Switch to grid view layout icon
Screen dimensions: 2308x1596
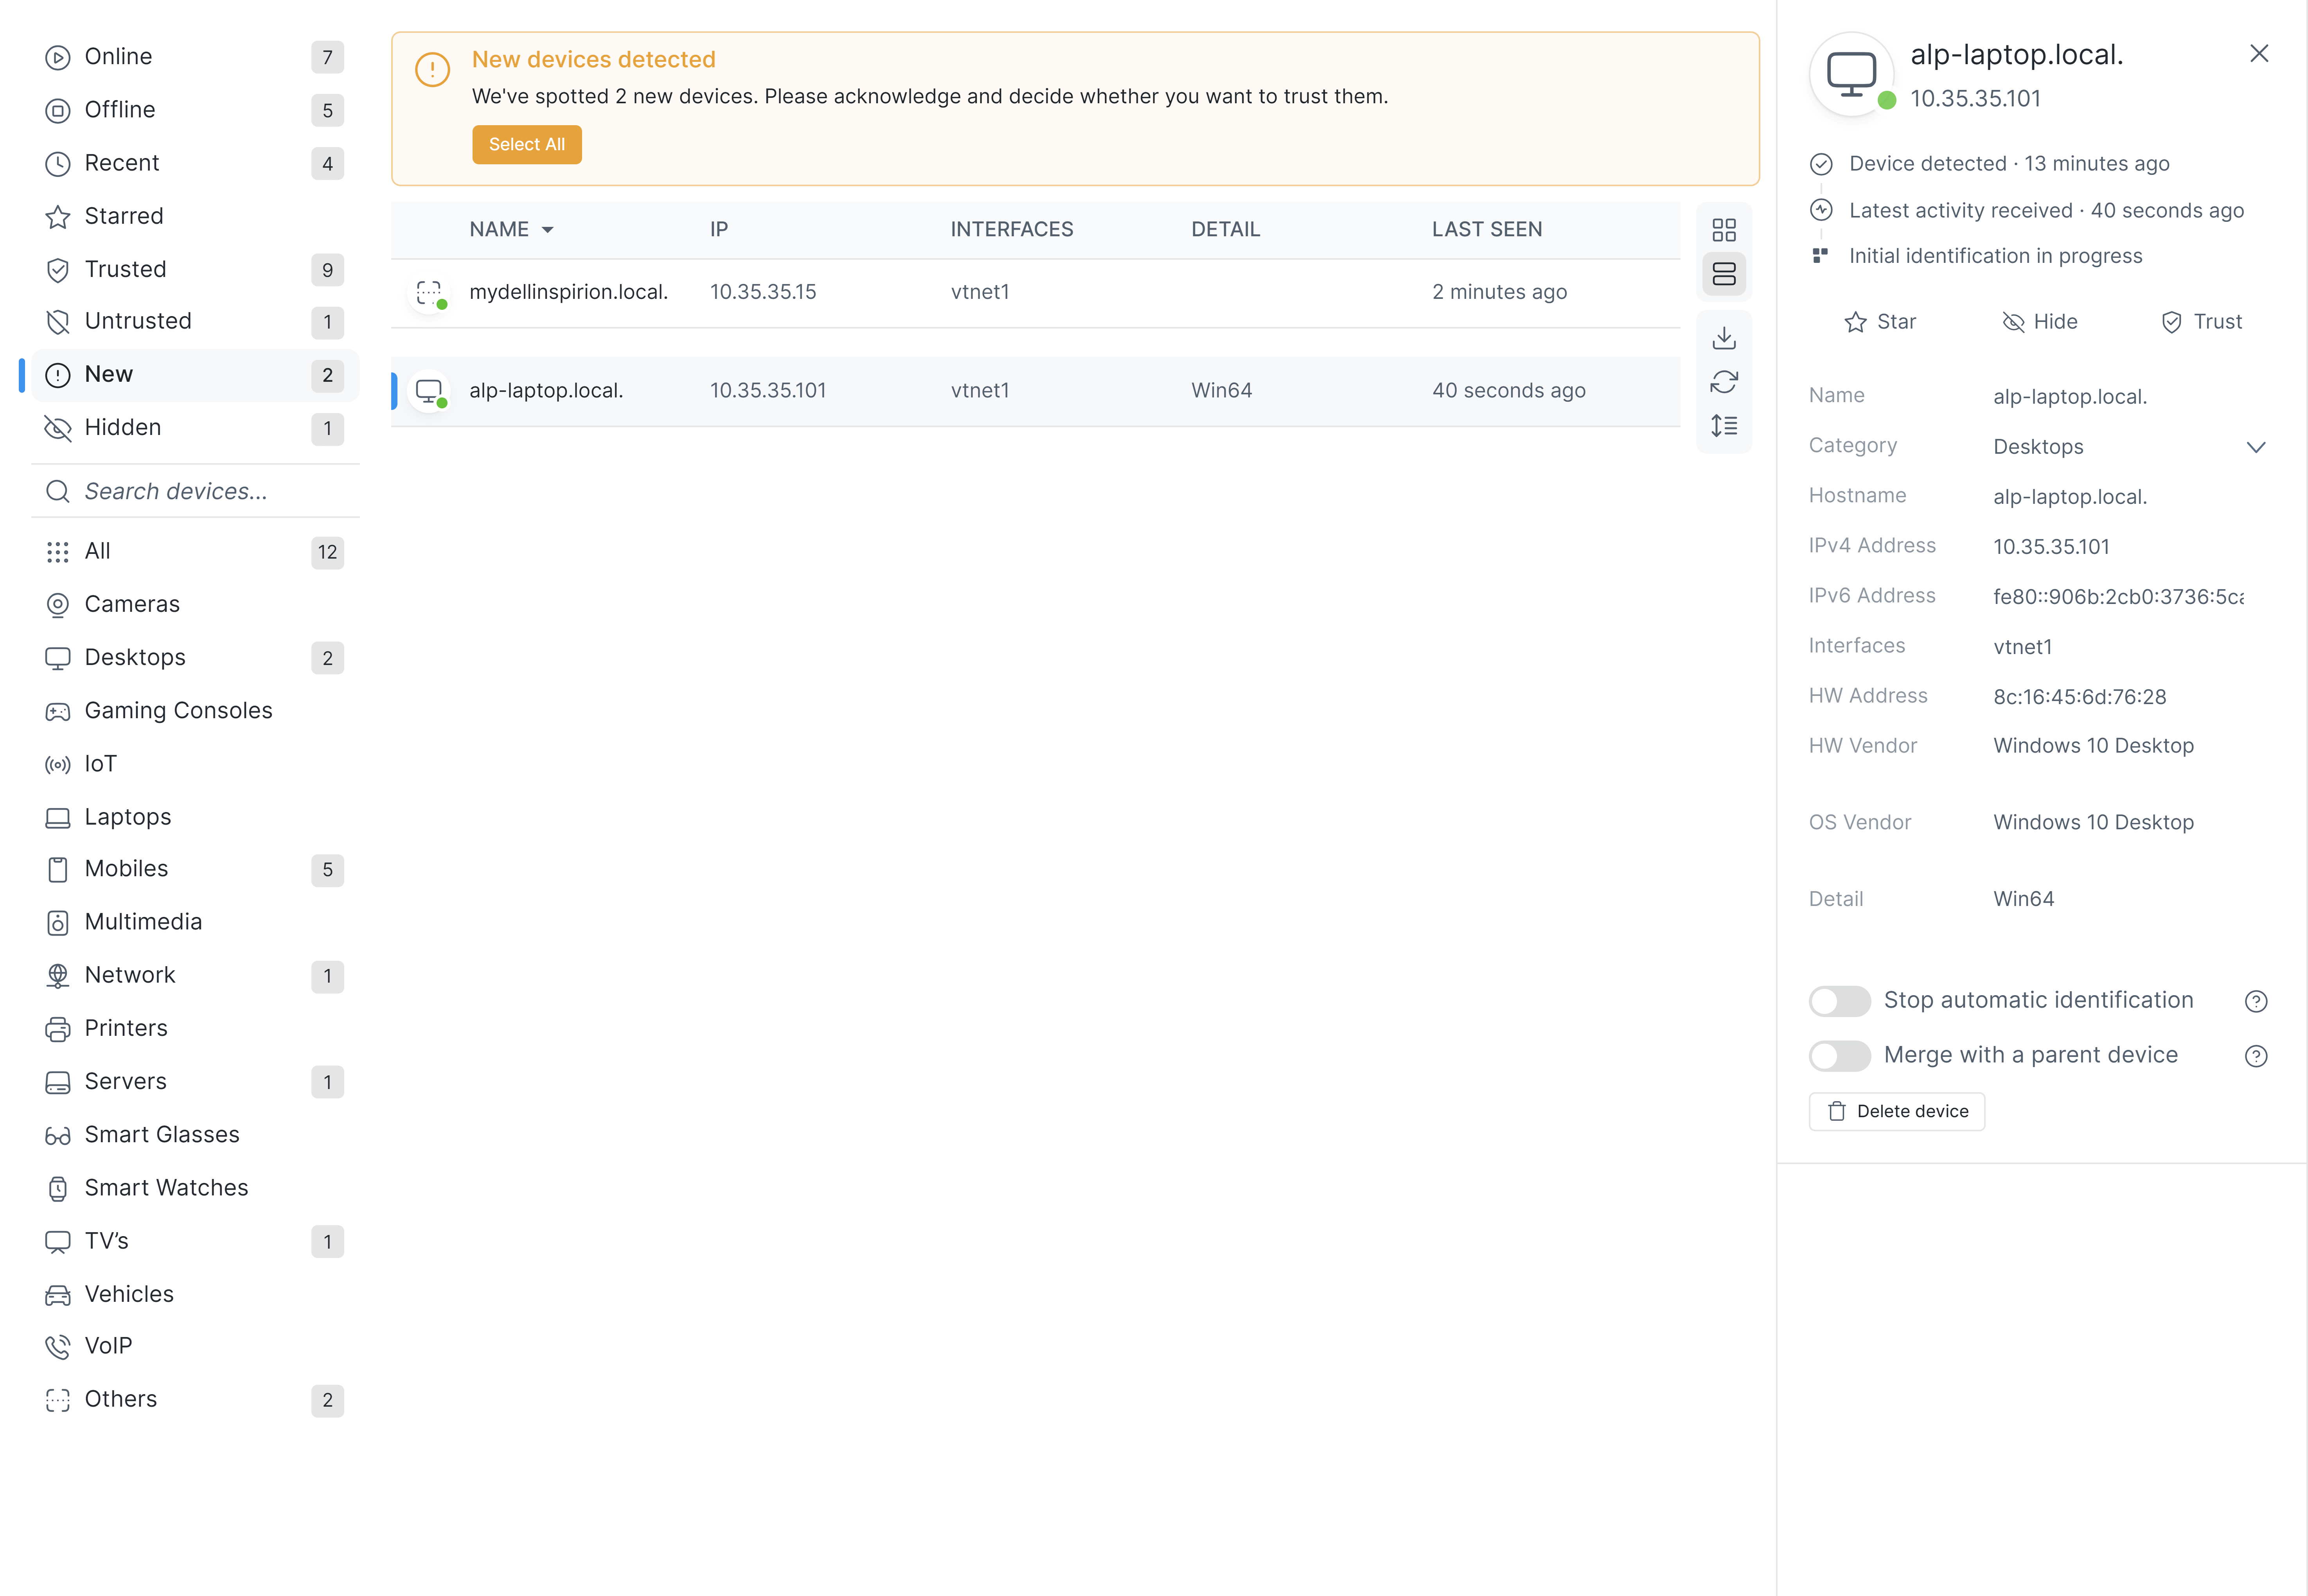coord(1723,230)
